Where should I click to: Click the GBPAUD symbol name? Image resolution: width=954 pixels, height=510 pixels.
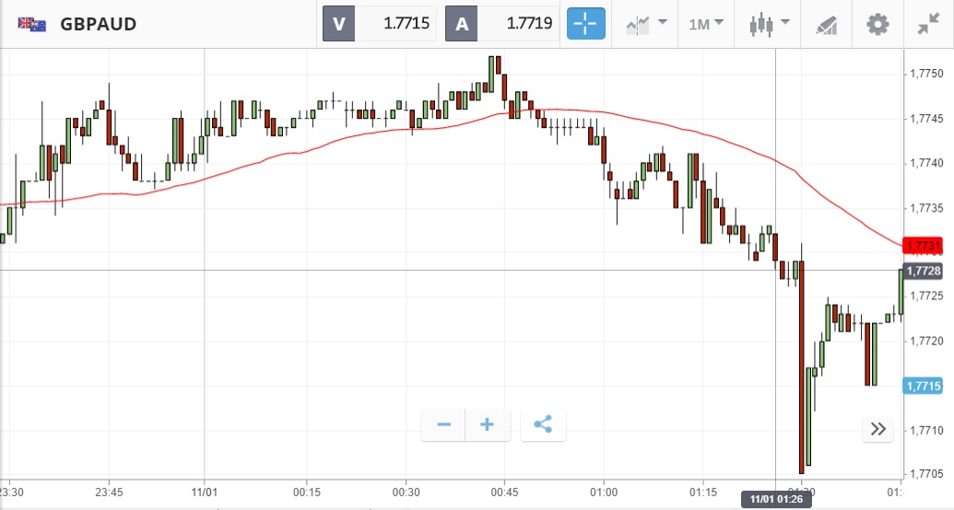(98, 24)
